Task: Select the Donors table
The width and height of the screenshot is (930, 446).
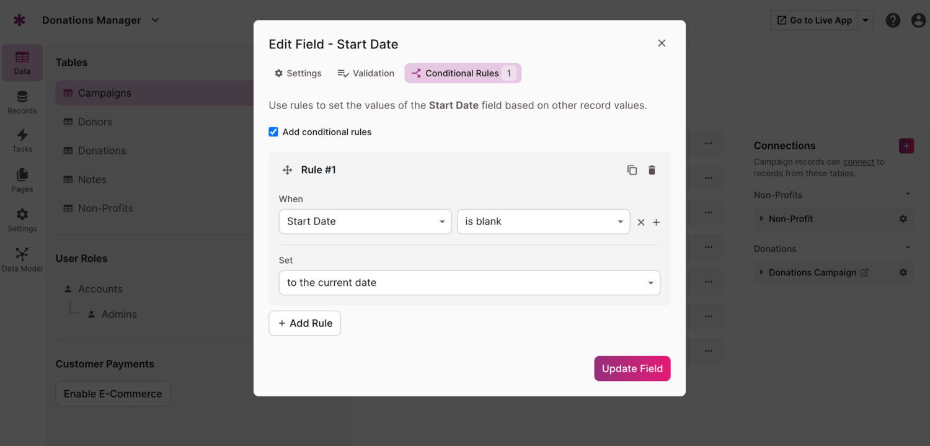Action: (x=95, y=122)
